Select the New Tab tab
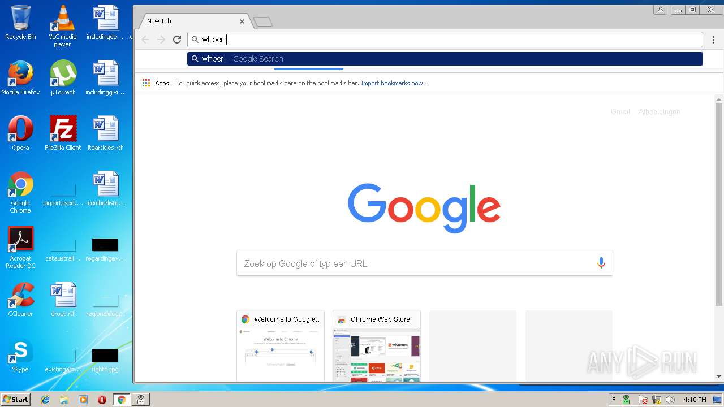Image resolution: width=724 pixels, height=407 pixels. [x=192, y=21]
